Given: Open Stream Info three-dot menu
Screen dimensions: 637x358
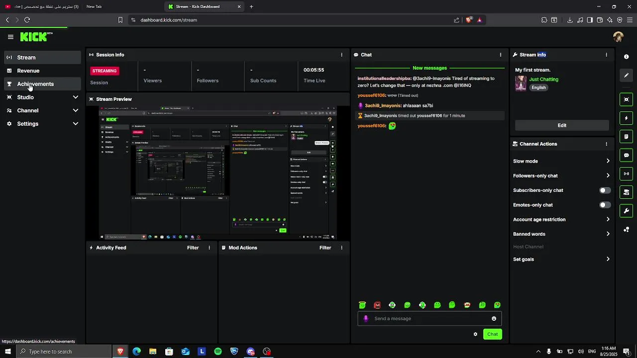Looking at the screenshot, I should click(606, 55).
